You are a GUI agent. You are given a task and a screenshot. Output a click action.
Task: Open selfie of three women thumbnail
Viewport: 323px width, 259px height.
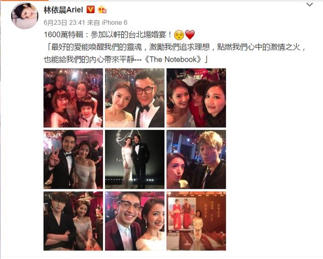coord(196,98)
